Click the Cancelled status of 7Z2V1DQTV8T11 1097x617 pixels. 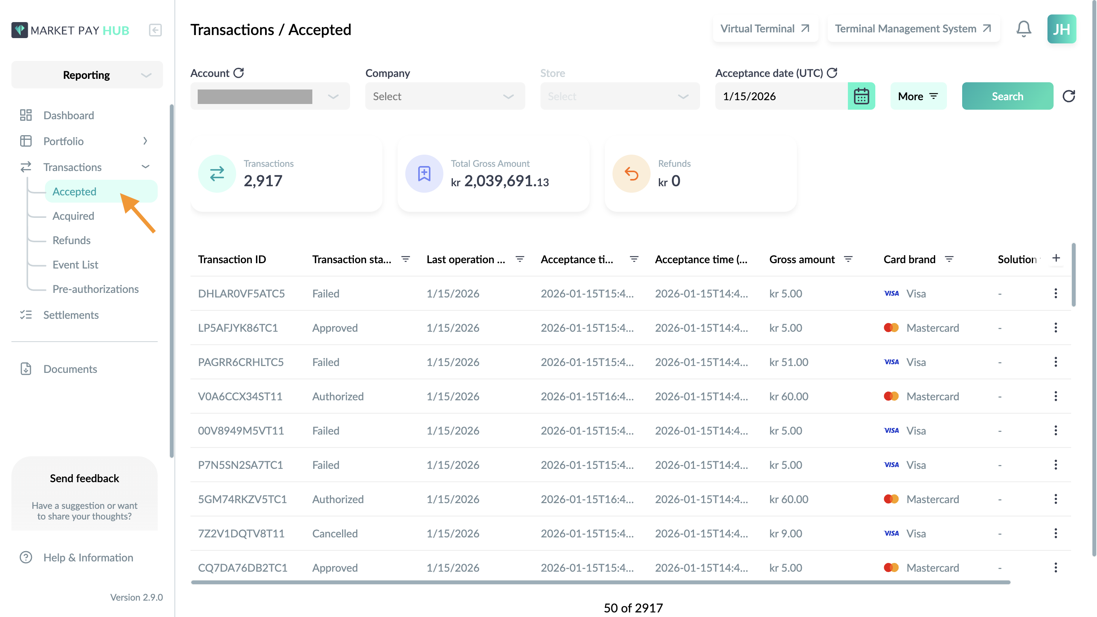coord(335,533)
